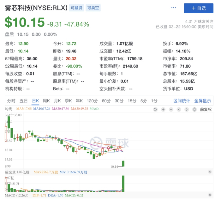Viewport: 221px width, 199px height.
Task: Switch to the 分时 chart tab
Action: 11,101
